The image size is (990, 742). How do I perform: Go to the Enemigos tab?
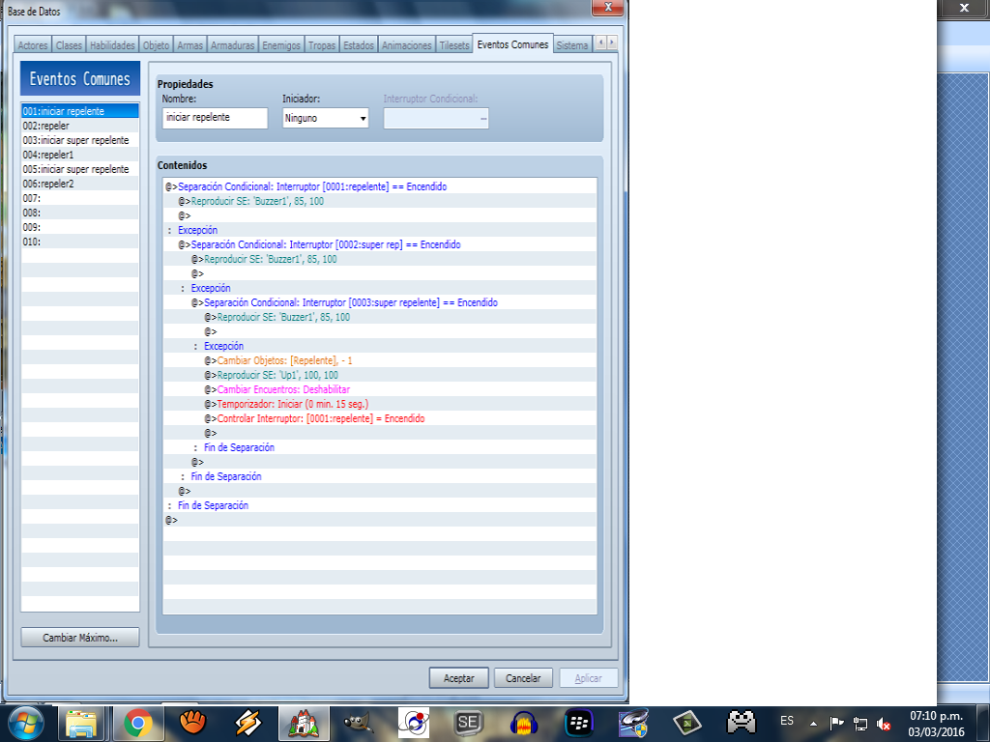point(281,45)
